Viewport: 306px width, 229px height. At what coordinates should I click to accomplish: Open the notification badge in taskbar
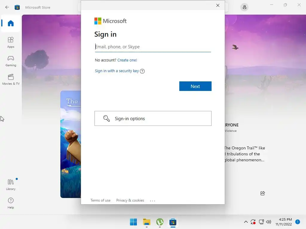(297, 222)
